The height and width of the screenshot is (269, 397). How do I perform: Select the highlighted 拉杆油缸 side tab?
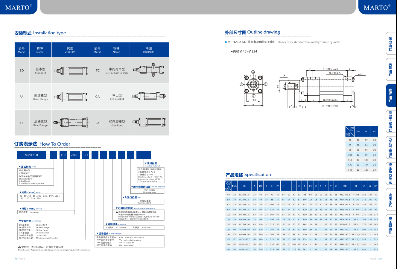(390, 96)
